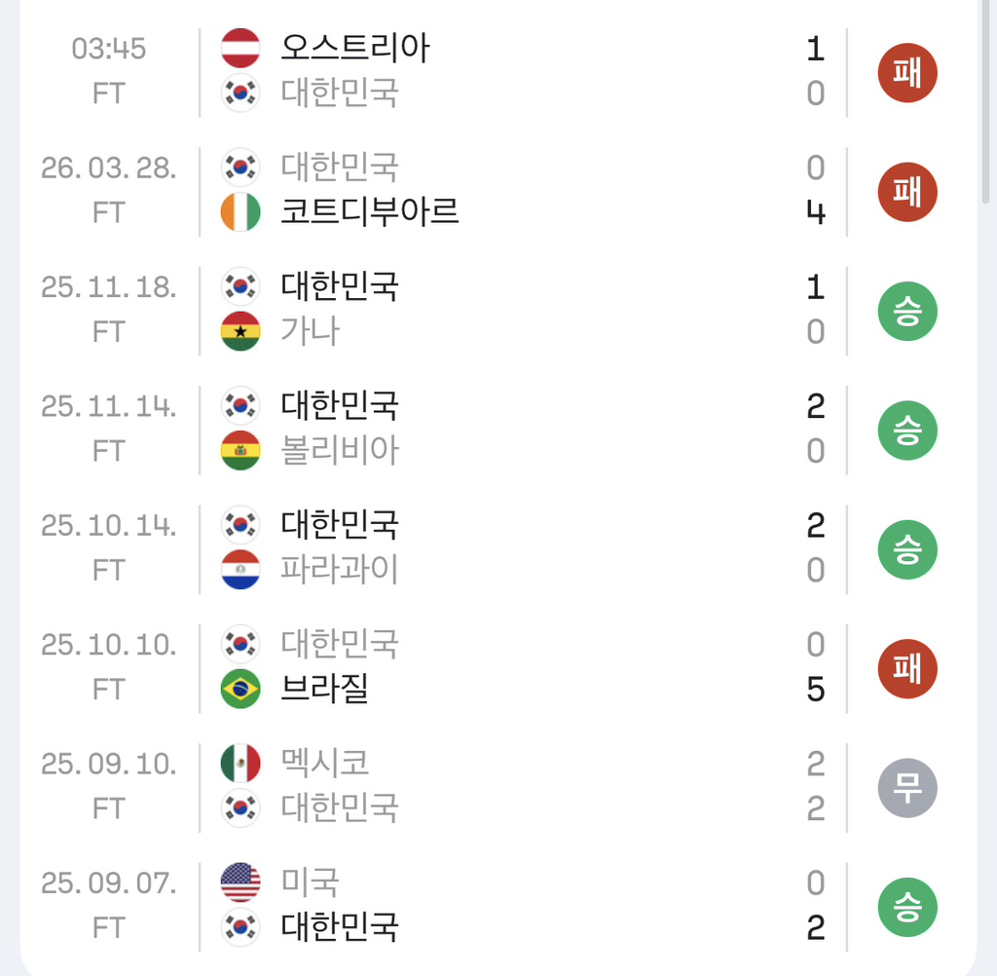The image size is (997, 976).
Task: Click the Brazil flag icon
Action: click(x=240, y=690)
